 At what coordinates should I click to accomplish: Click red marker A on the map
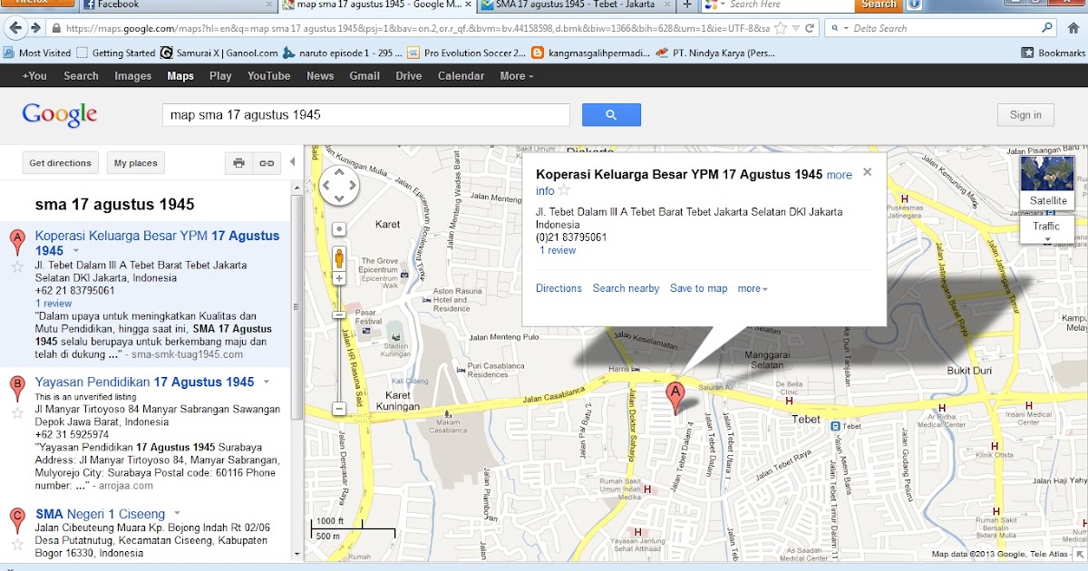coord(675,397)
